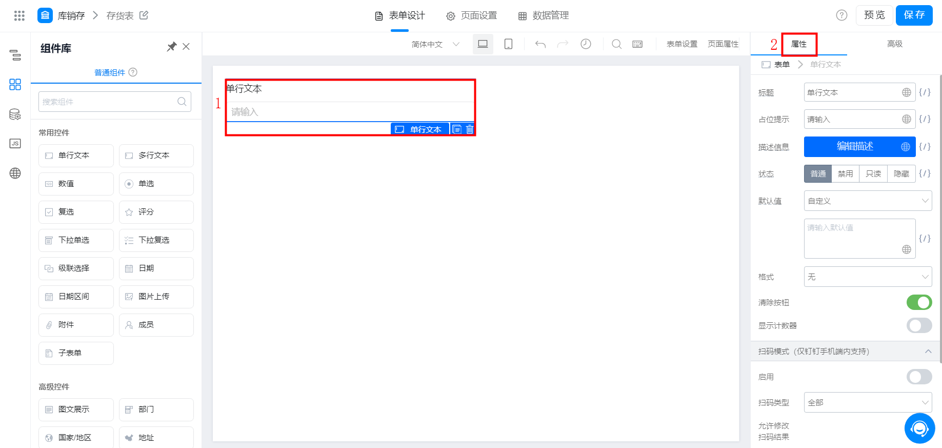Viewport: 942px width, 448px height.
Task: Select the 级联选择 component
Action: [76, 268]
